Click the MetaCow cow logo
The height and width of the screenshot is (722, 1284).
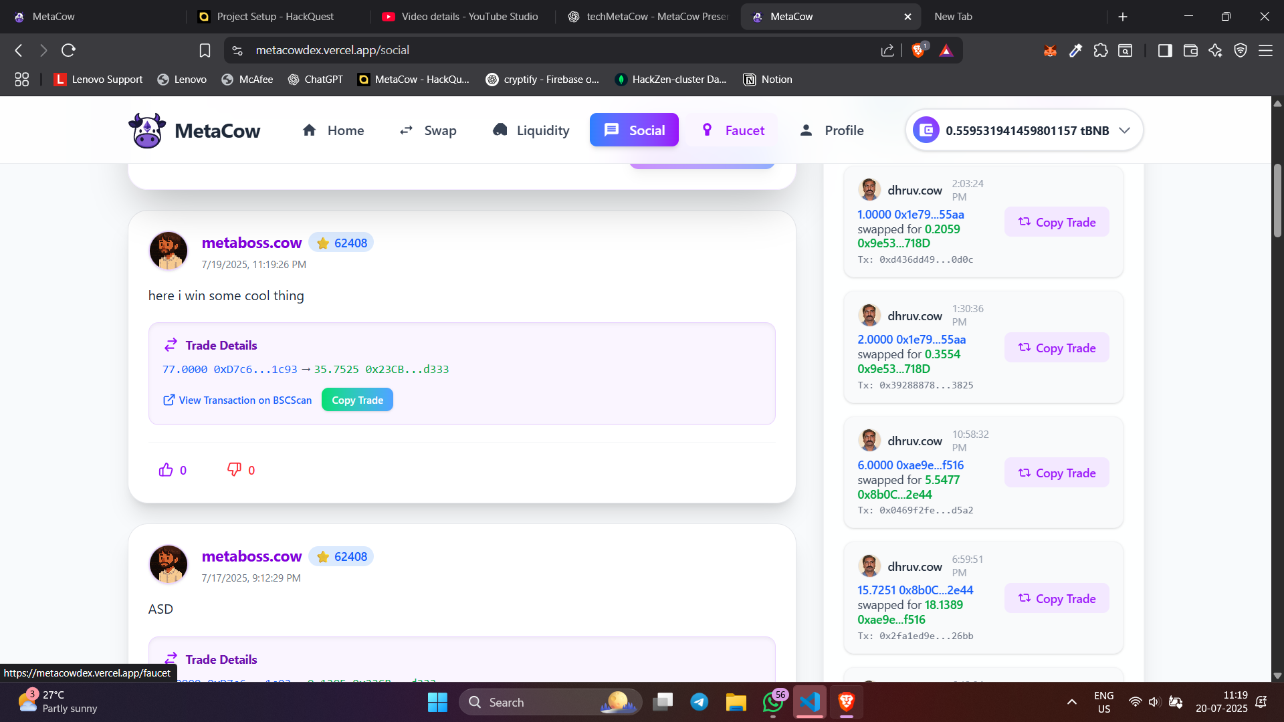pos(147,130)
